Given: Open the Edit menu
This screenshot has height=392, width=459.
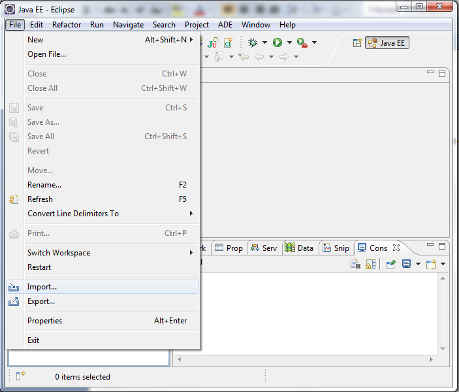Looking at the screenshot, I should (37, 25).
